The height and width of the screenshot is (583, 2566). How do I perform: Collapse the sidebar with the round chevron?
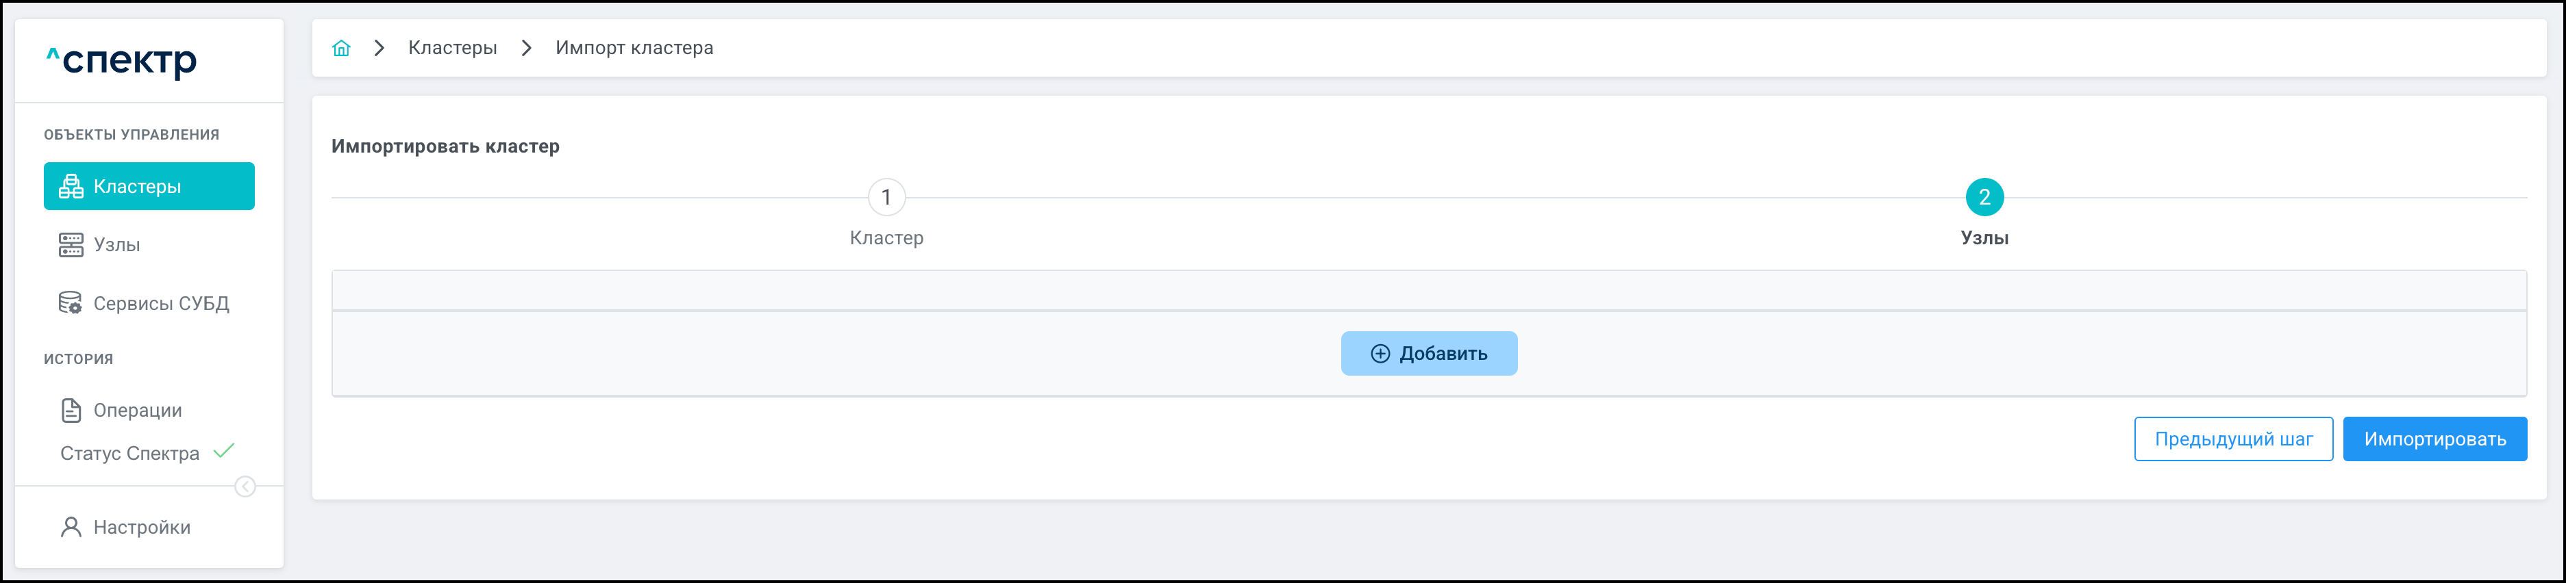coord(244,487)
